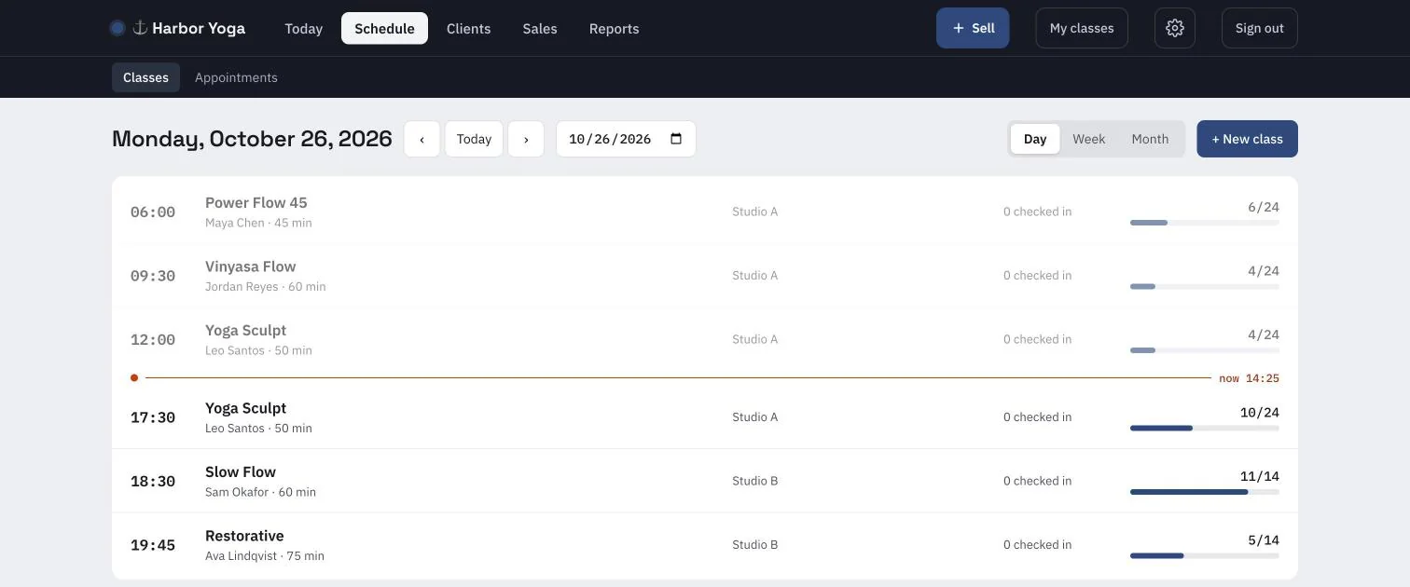Switch to the Appointments sub-tab

tap(236, 77)
